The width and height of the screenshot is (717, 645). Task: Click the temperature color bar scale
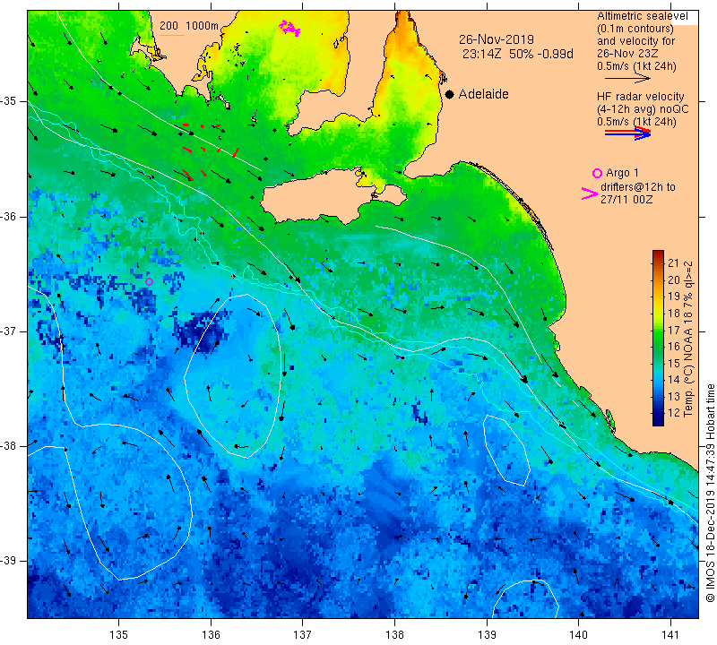[658, 339]
